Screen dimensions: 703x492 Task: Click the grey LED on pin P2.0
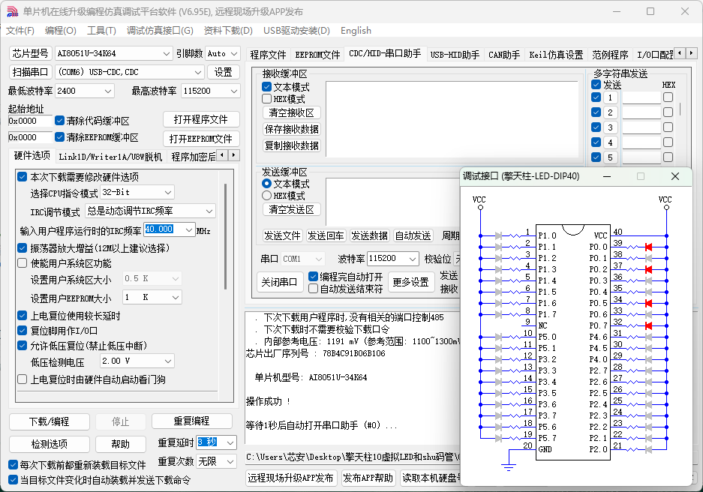648,449
